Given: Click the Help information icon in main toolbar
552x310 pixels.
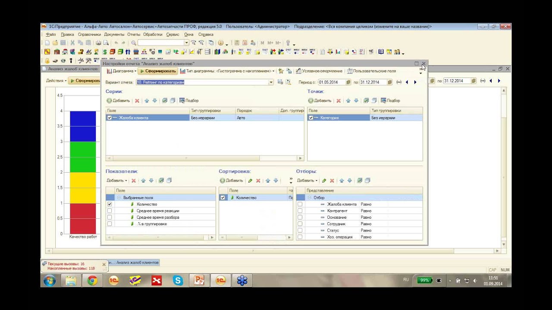Looking at the screenshot, I should coord(221,43).
